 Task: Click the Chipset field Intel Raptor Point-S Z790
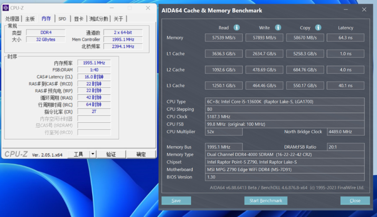pyautogui.click(x=285, y=162)
